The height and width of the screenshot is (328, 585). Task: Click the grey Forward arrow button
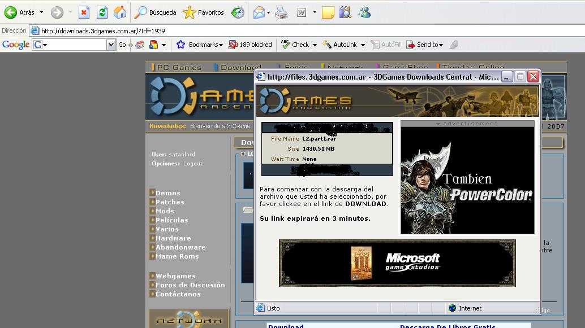tap(57, 12)
